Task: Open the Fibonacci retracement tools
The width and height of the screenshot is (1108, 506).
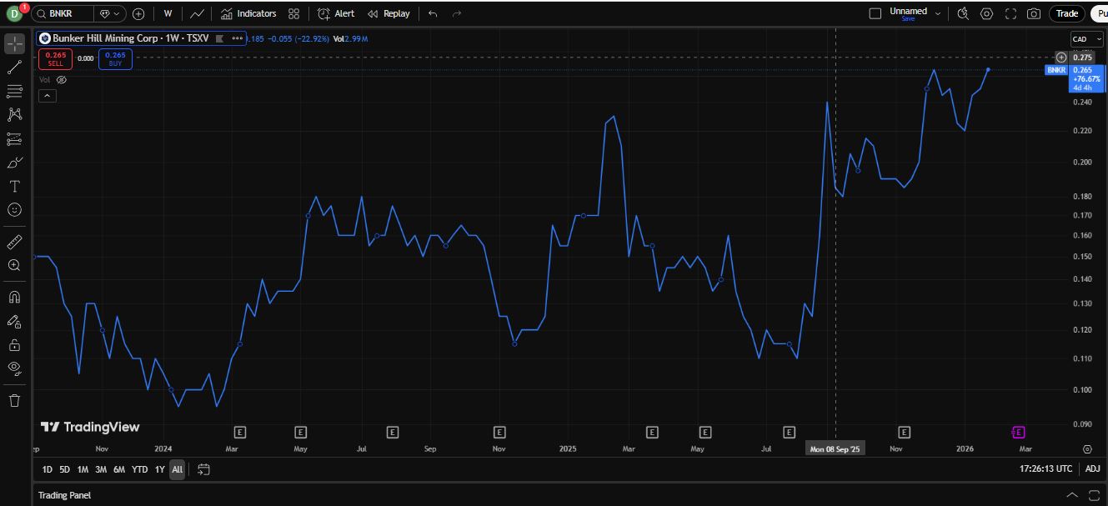Action: coord(14,91)
